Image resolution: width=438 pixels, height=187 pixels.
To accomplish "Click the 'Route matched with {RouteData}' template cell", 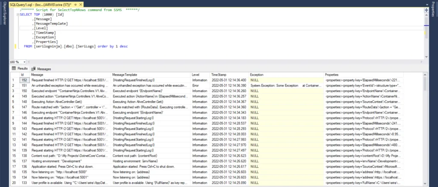I will pyautogui.click(x=151, y=107).
